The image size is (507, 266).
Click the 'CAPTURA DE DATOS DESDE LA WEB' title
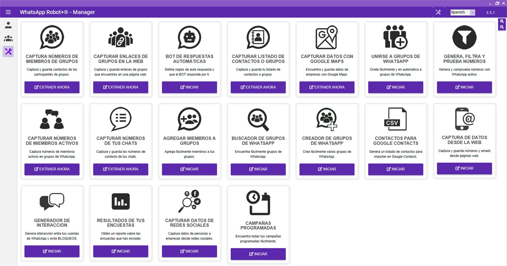(464, 140)
